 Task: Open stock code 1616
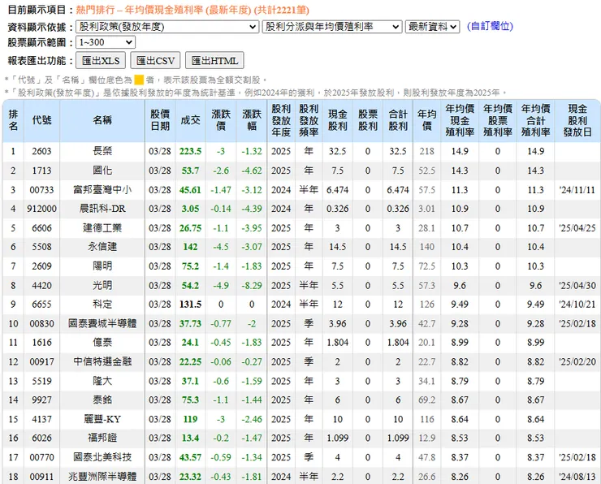click(41, 343)
